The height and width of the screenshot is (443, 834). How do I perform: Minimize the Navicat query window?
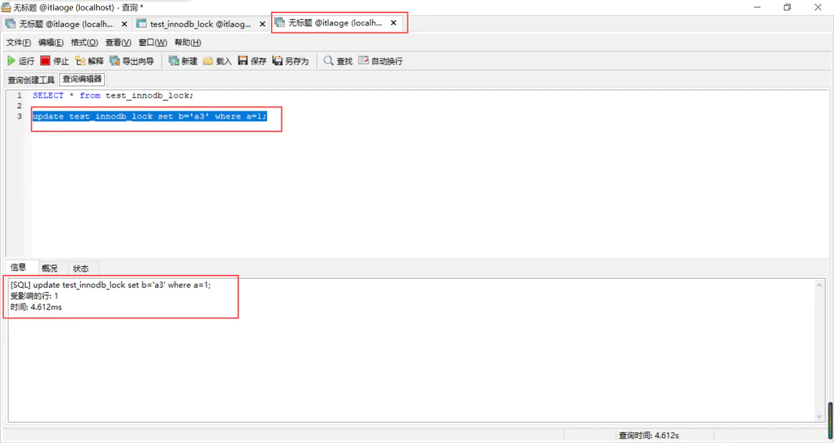(x=757, y=7)
